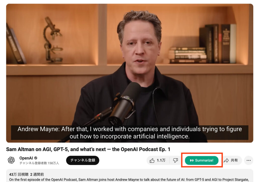Screen dimensions: 258x182
Task: Click the Andrew Mayne subtitle caption text
Action: point(130,133)
